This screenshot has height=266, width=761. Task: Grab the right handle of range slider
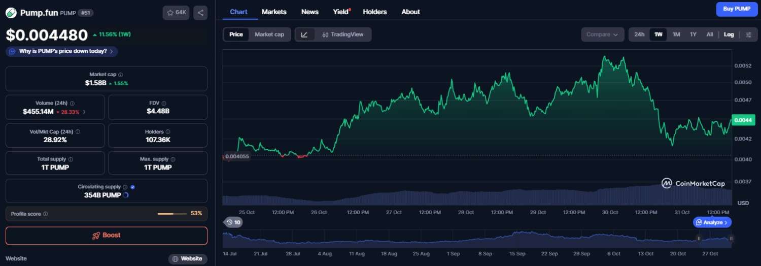tap(731, 238)
